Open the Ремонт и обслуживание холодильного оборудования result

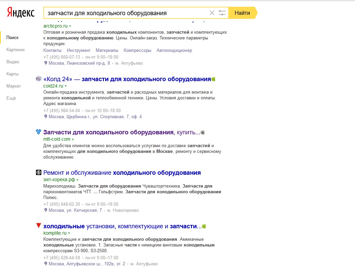tap(122, 173)
